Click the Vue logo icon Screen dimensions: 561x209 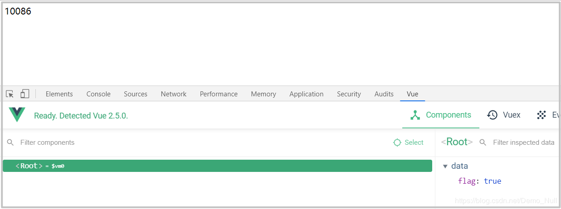[17, 115]
